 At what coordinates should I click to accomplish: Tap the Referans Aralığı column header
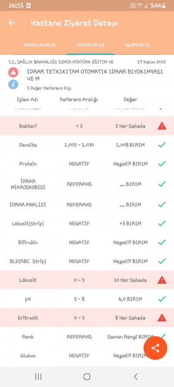pos(79,100)
